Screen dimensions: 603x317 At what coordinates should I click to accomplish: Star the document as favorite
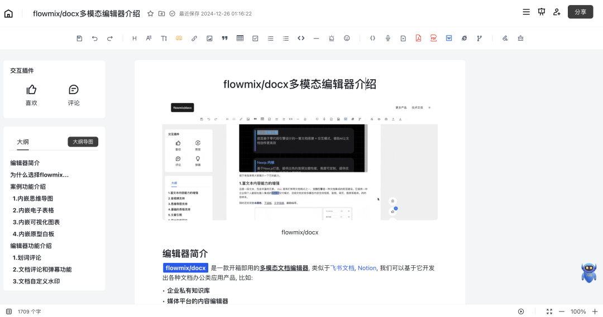coord(150,13)
